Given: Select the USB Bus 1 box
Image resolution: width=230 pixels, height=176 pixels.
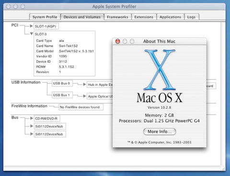Looking at the screenshot, I should [x=62, y=95].
